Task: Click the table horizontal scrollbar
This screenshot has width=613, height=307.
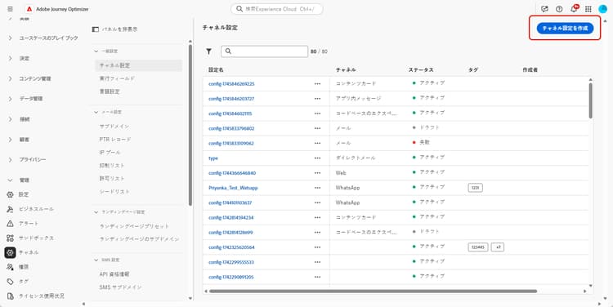Action: point(373,291)
